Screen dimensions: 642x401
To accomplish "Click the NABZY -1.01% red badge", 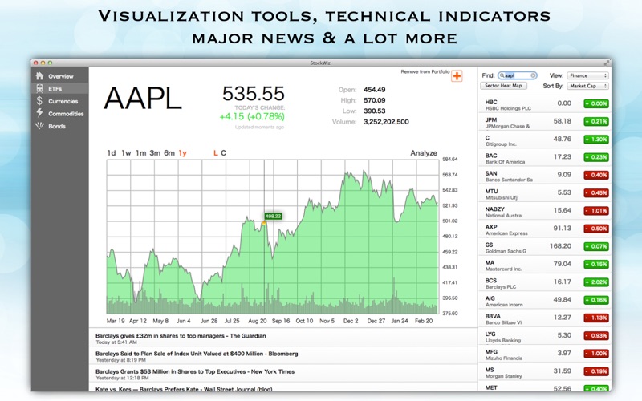I will coord(596,211).
